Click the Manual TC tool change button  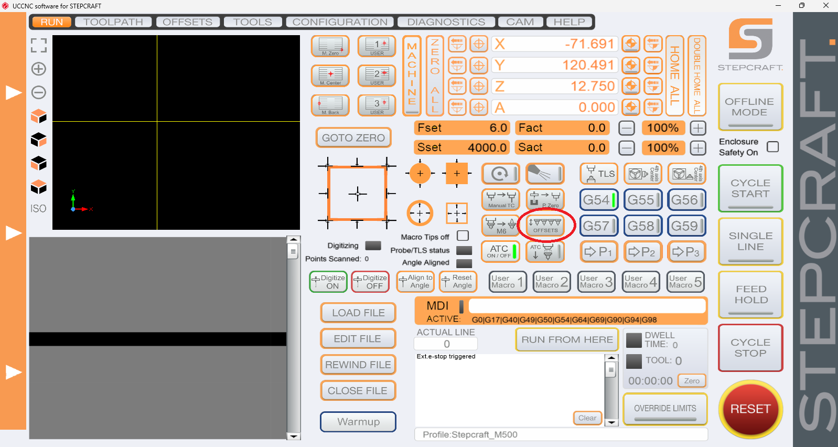coord(500,199)
